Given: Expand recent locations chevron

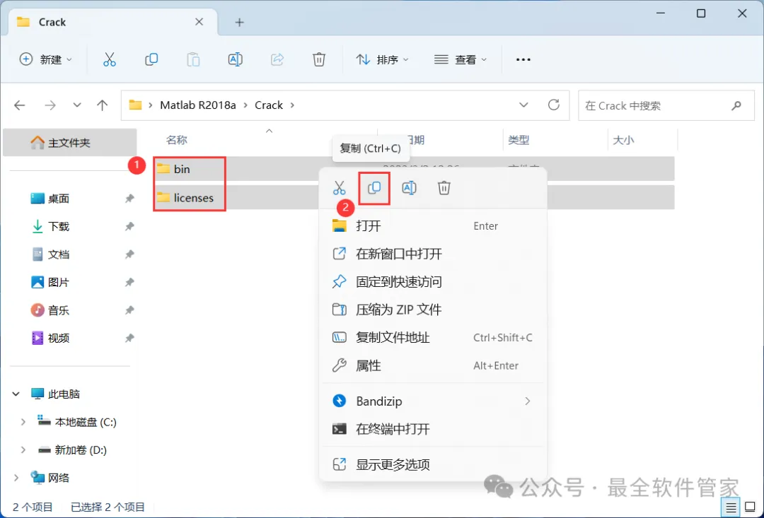Looking at the screenshot, I should [x=77, y=105].
